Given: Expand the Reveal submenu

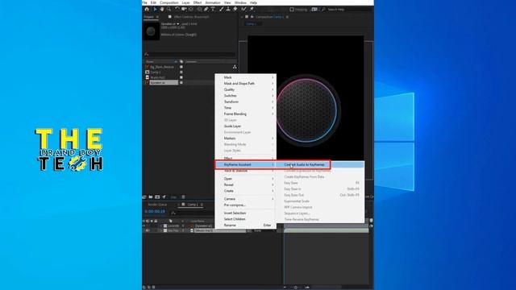Looking at the screenshot, I should (x=245, y=184).
